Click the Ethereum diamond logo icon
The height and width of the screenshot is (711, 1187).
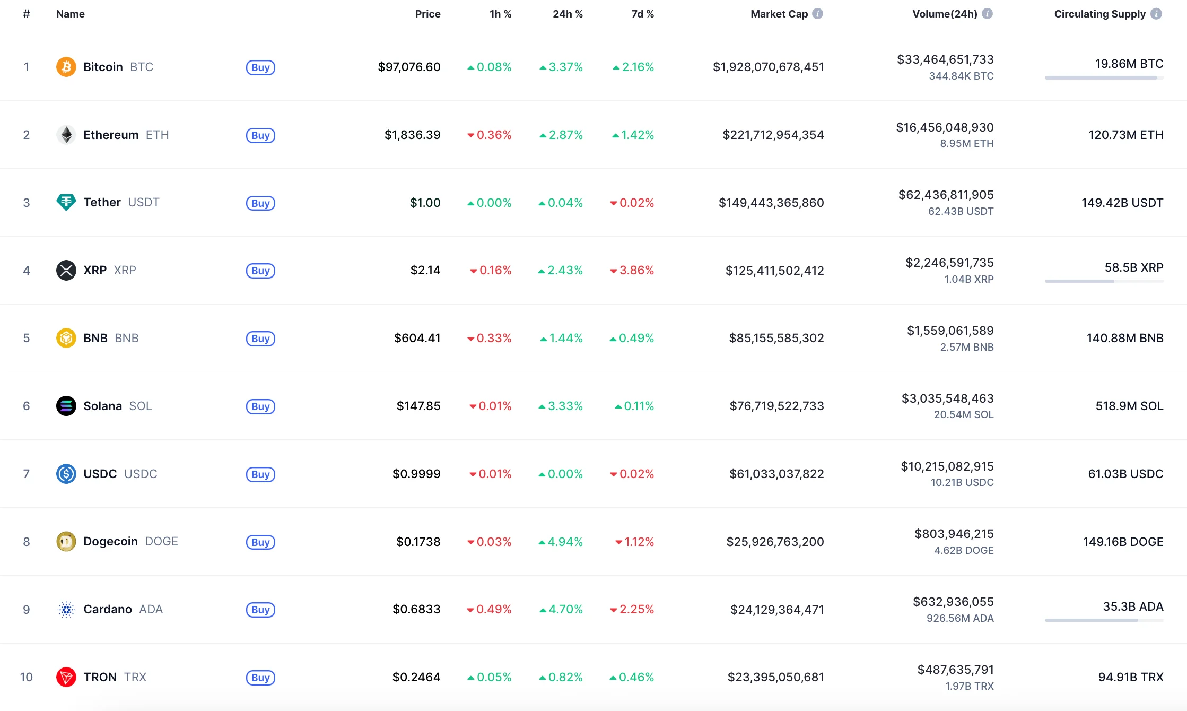click(x=66, y=135)
